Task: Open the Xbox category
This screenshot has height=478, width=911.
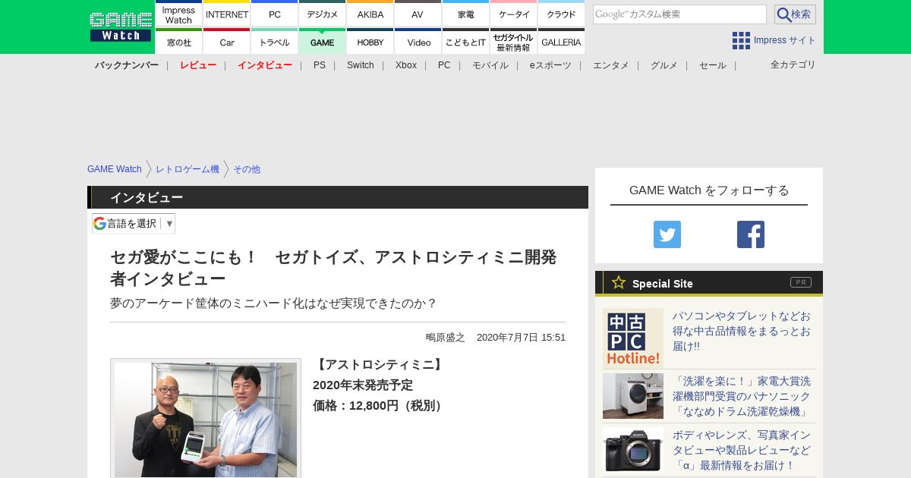Action: (x=406, y=65)
